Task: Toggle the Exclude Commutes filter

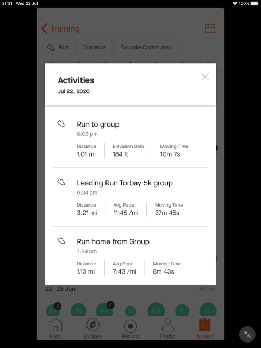Action: click(x=146, y=47)
